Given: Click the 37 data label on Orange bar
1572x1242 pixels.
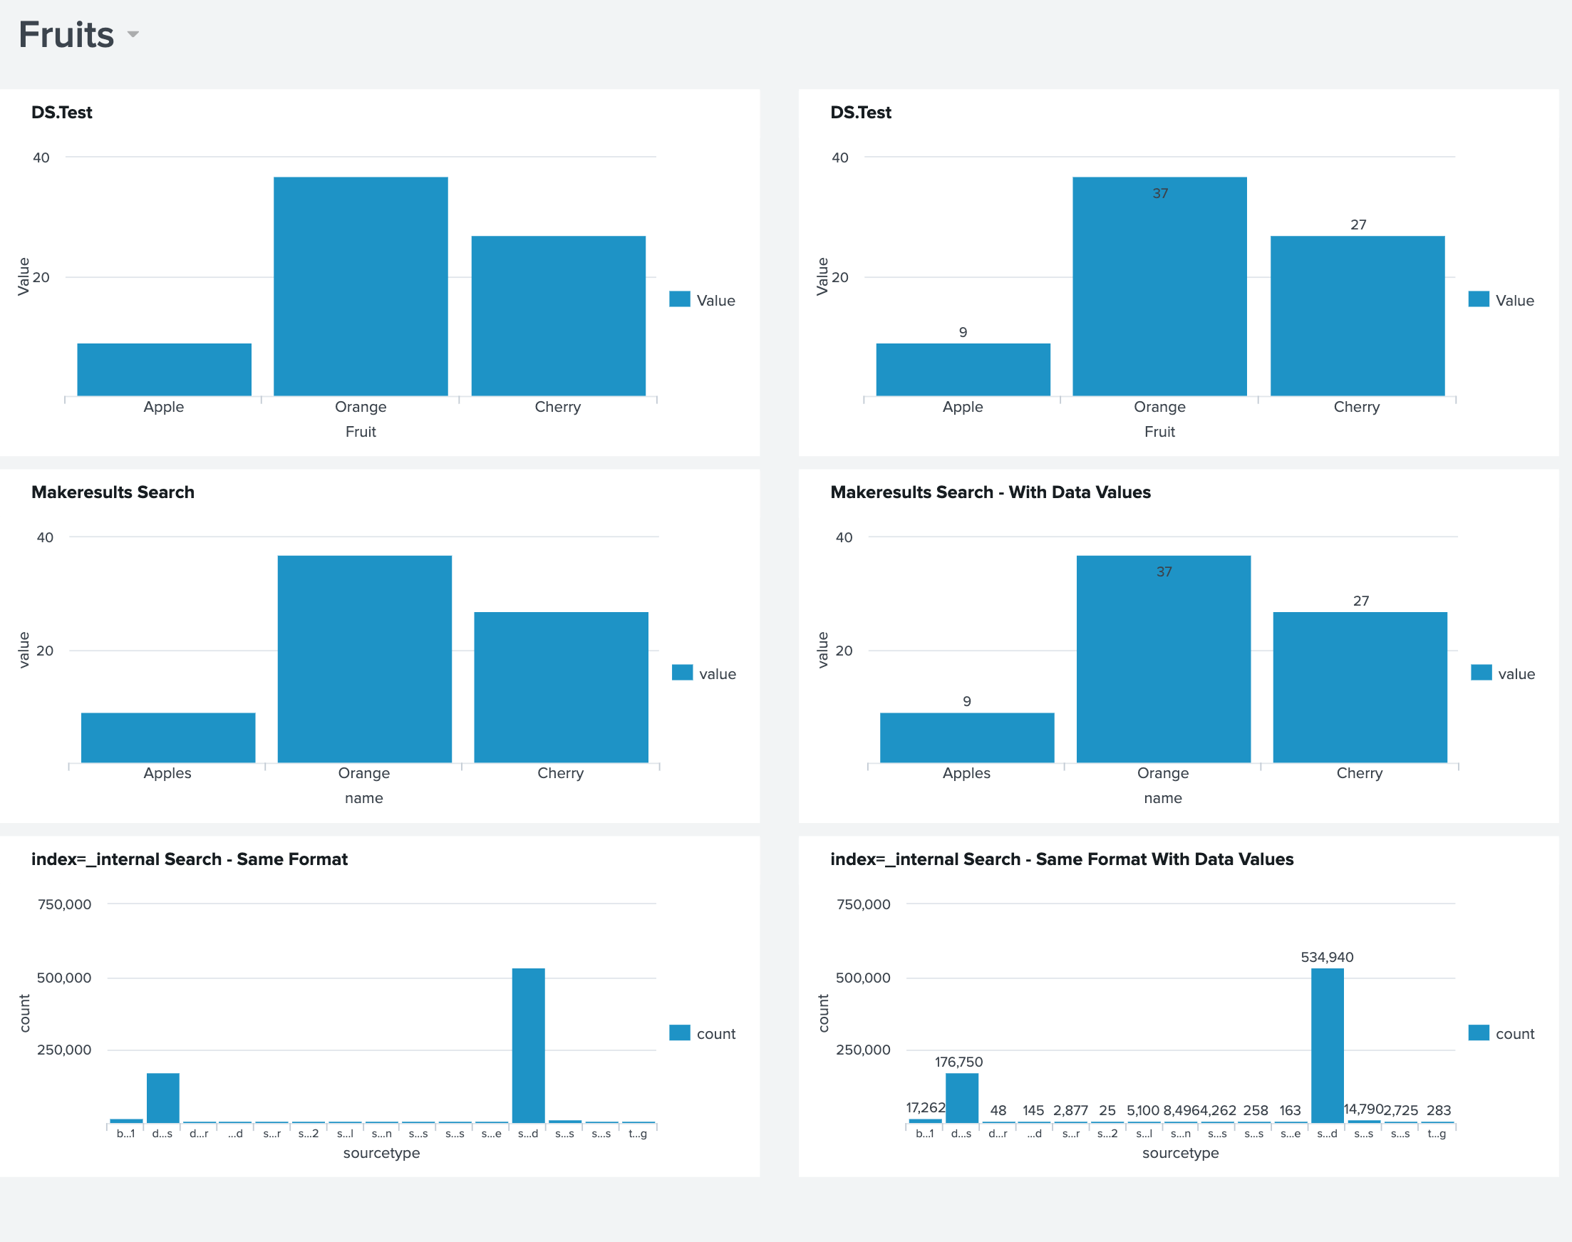Looking at the screenshot, I should coord(1160,193).
